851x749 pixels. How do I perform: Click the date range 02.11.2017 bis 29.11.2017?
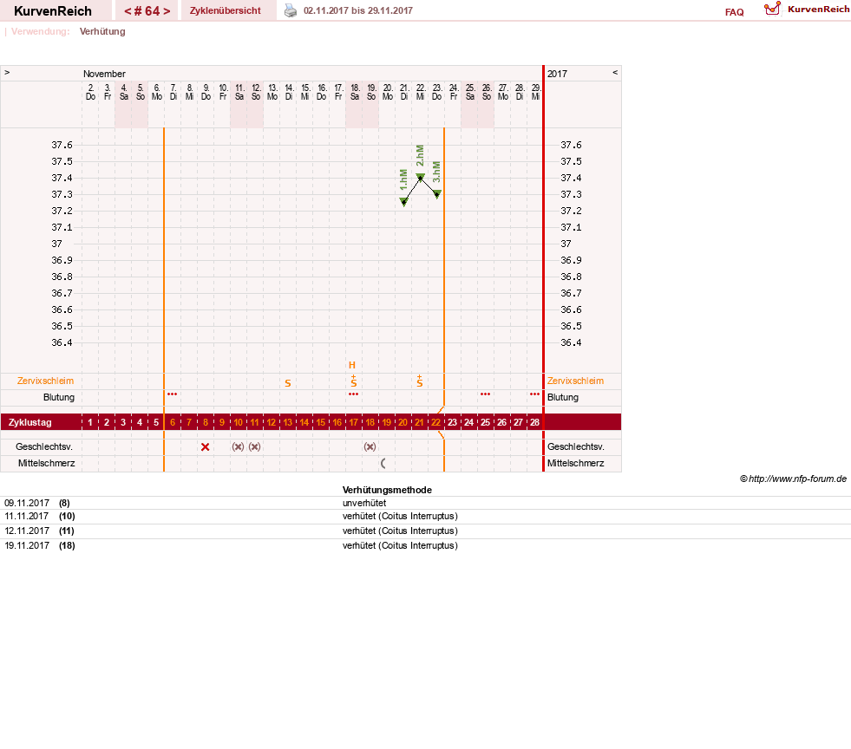pyautogui.click(x=358, y=10)
